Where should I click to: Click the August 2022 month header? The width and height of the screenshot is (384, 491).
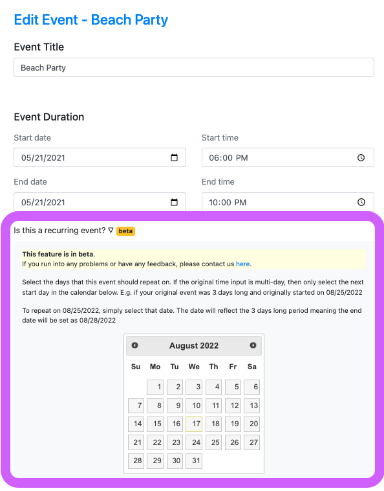click(194, 346)
